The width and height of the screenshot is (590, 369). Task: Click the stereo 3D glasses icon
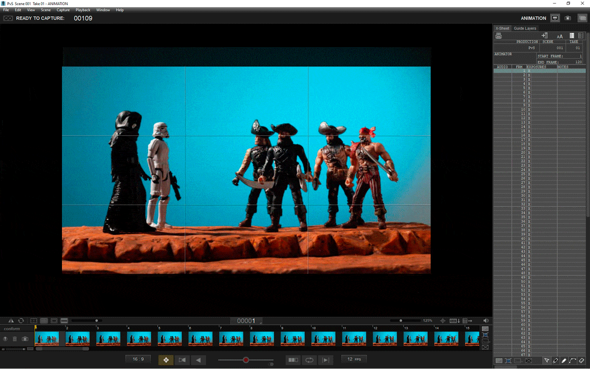point(8,18)
